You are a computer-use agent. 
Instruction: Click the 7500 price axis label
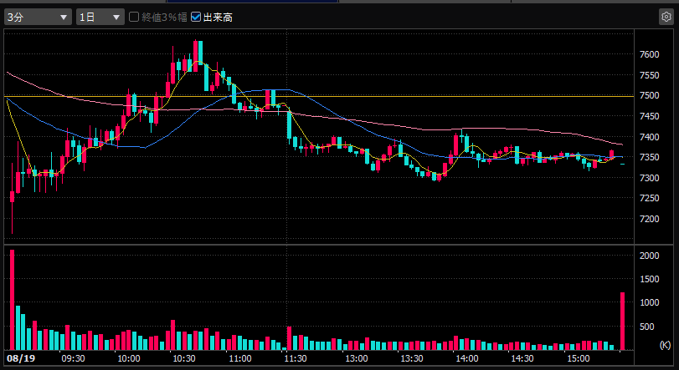tap(649, 95)
